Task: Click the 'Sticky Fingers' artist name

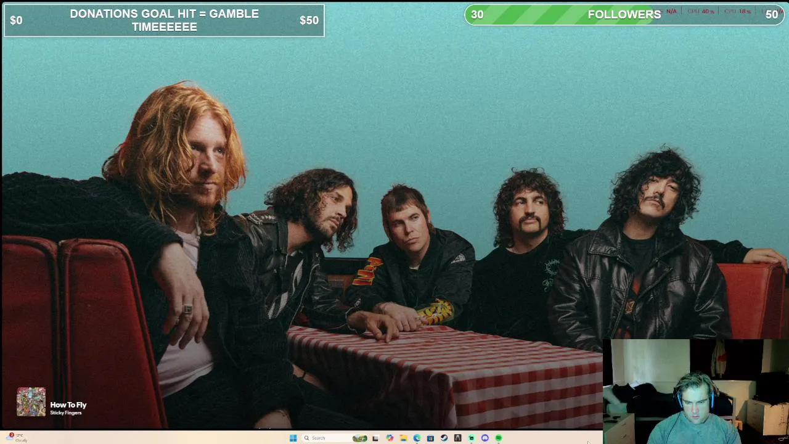Action: [x=66, y=413]
